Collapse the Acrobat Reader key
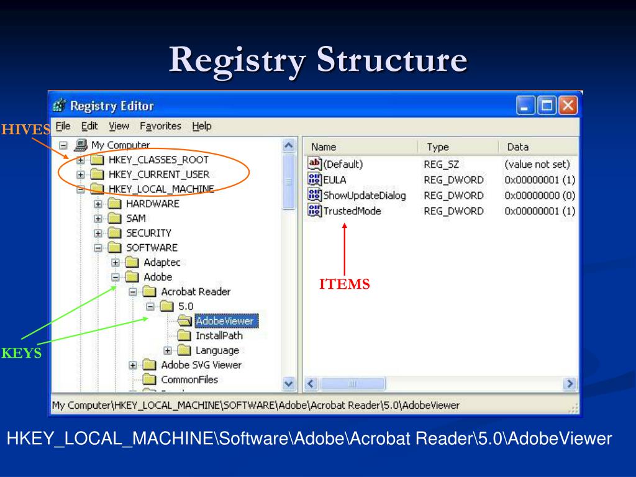Screen dimensions: 636x477 coord(133,292)
